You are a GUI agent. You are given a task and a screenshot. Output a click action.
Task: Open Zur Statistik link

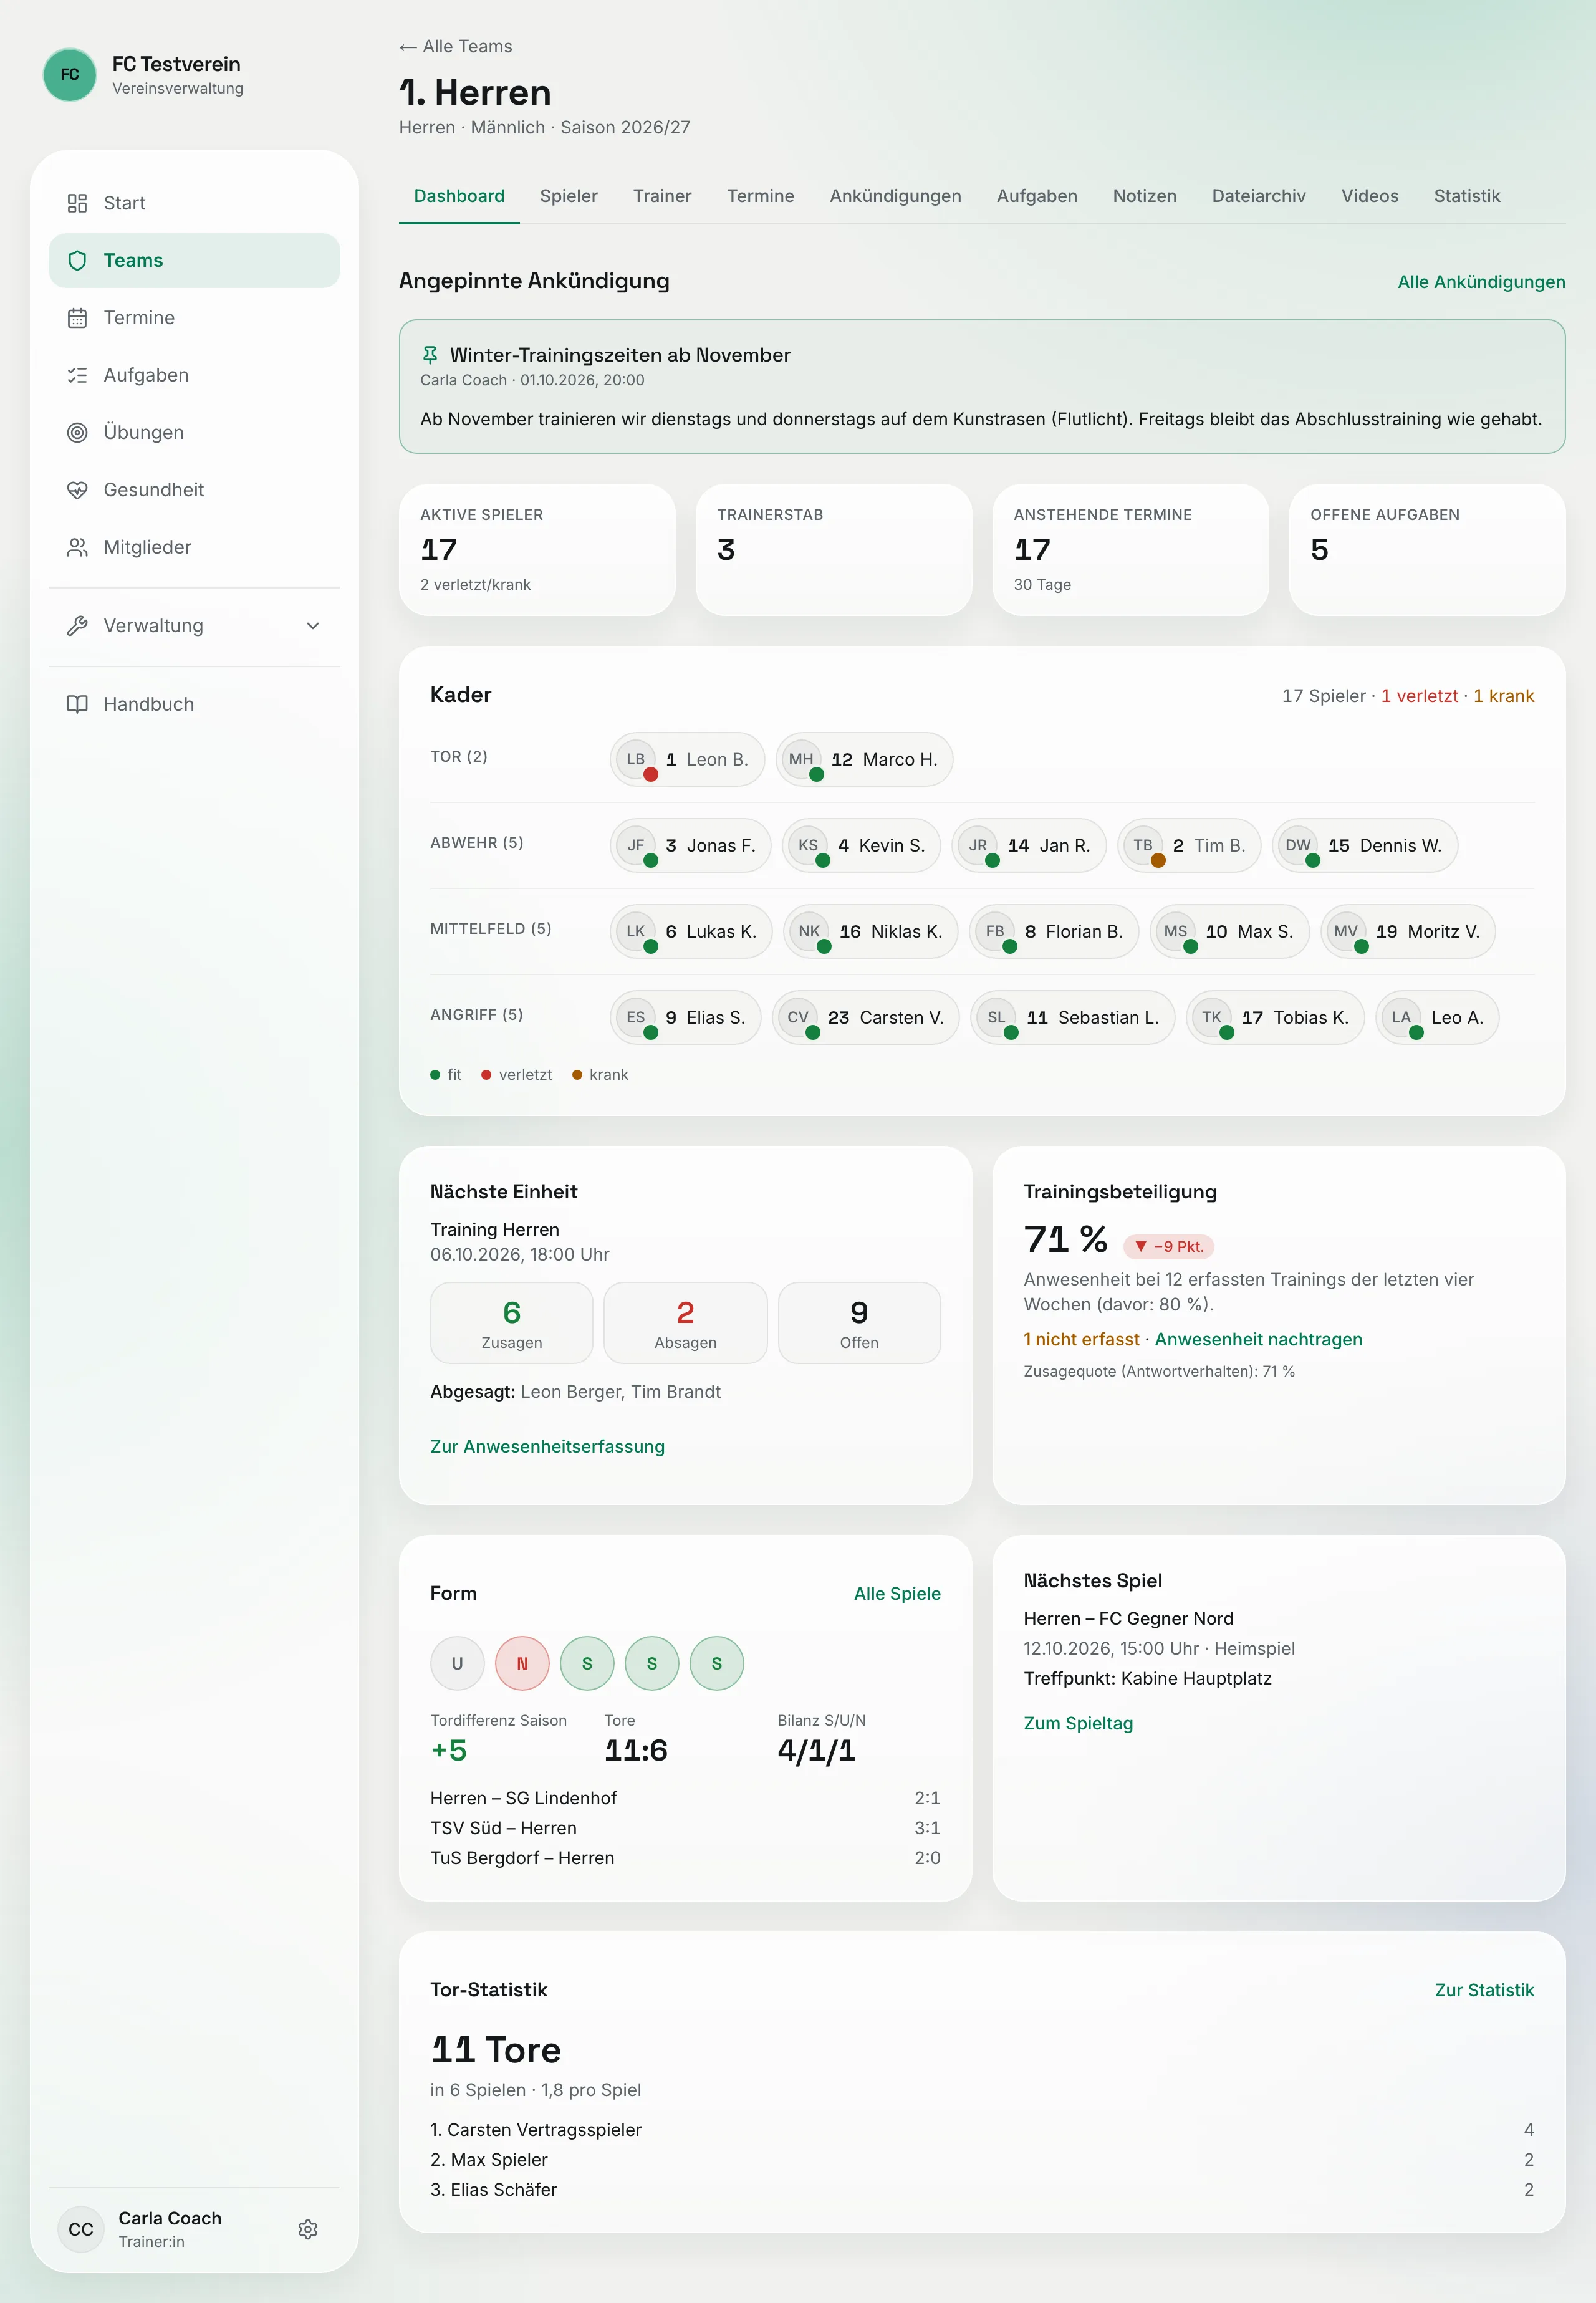click(1484, 1990)
